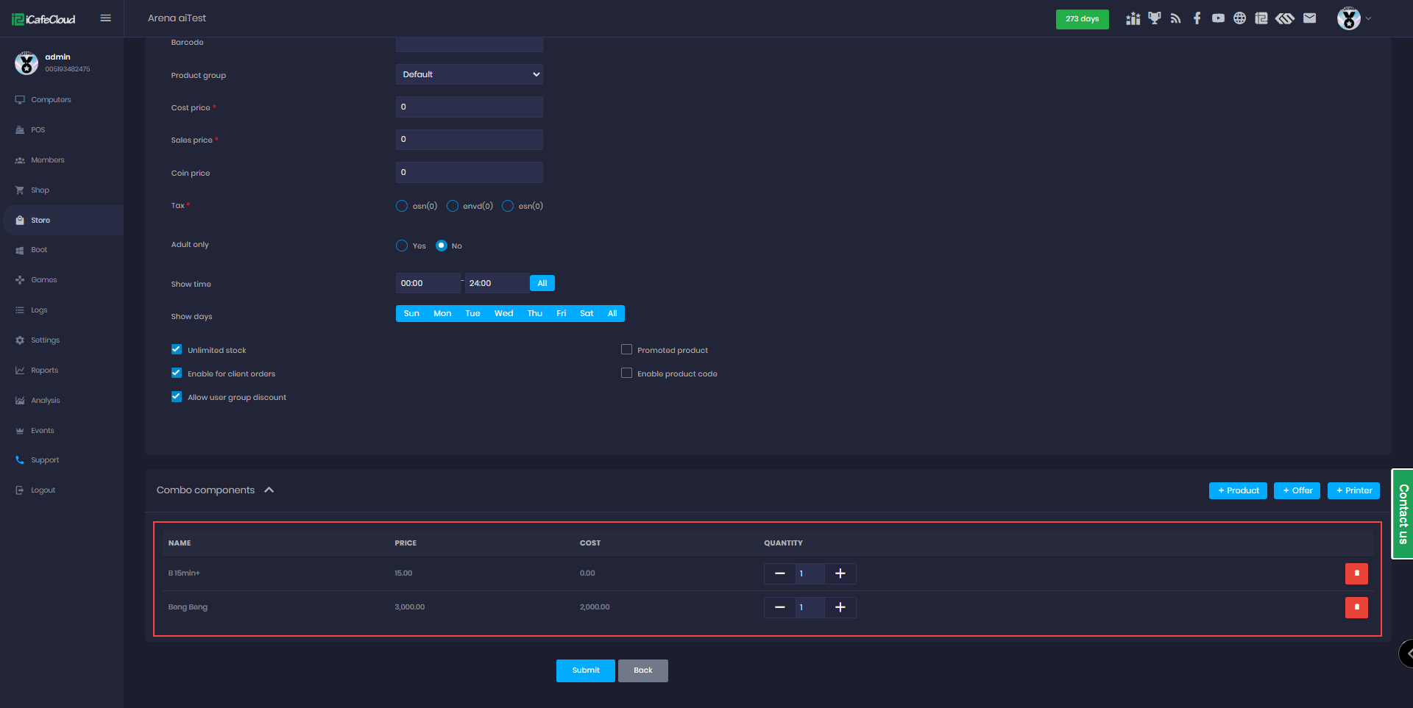Open the Facebook icon in the header
Viewport: 1413px width, 708px height.
(1197, 18)
